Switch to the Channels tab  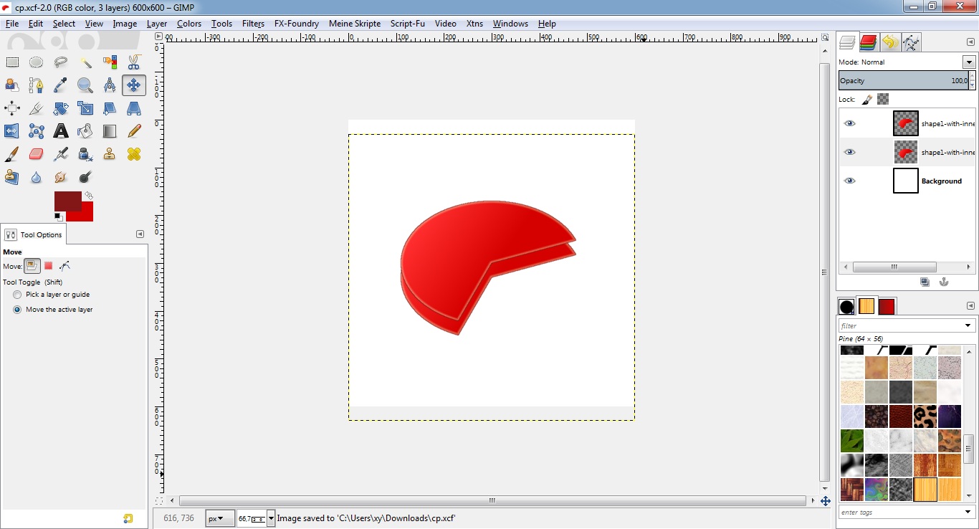click(x=868, y=42)
